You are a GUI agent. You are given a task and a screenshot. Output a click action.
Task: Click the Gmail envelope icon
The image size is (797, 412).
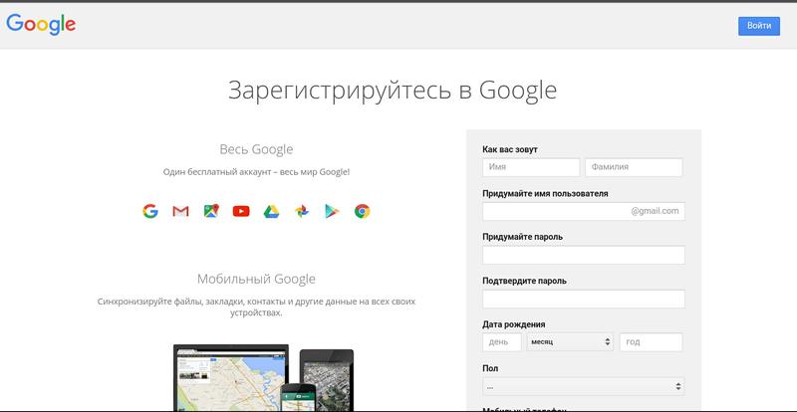pos(180,211)
